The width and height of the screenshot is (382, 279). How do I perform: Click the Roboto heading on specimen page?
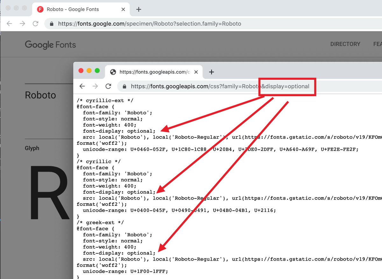pyautogui.click(x=40, y=95)
